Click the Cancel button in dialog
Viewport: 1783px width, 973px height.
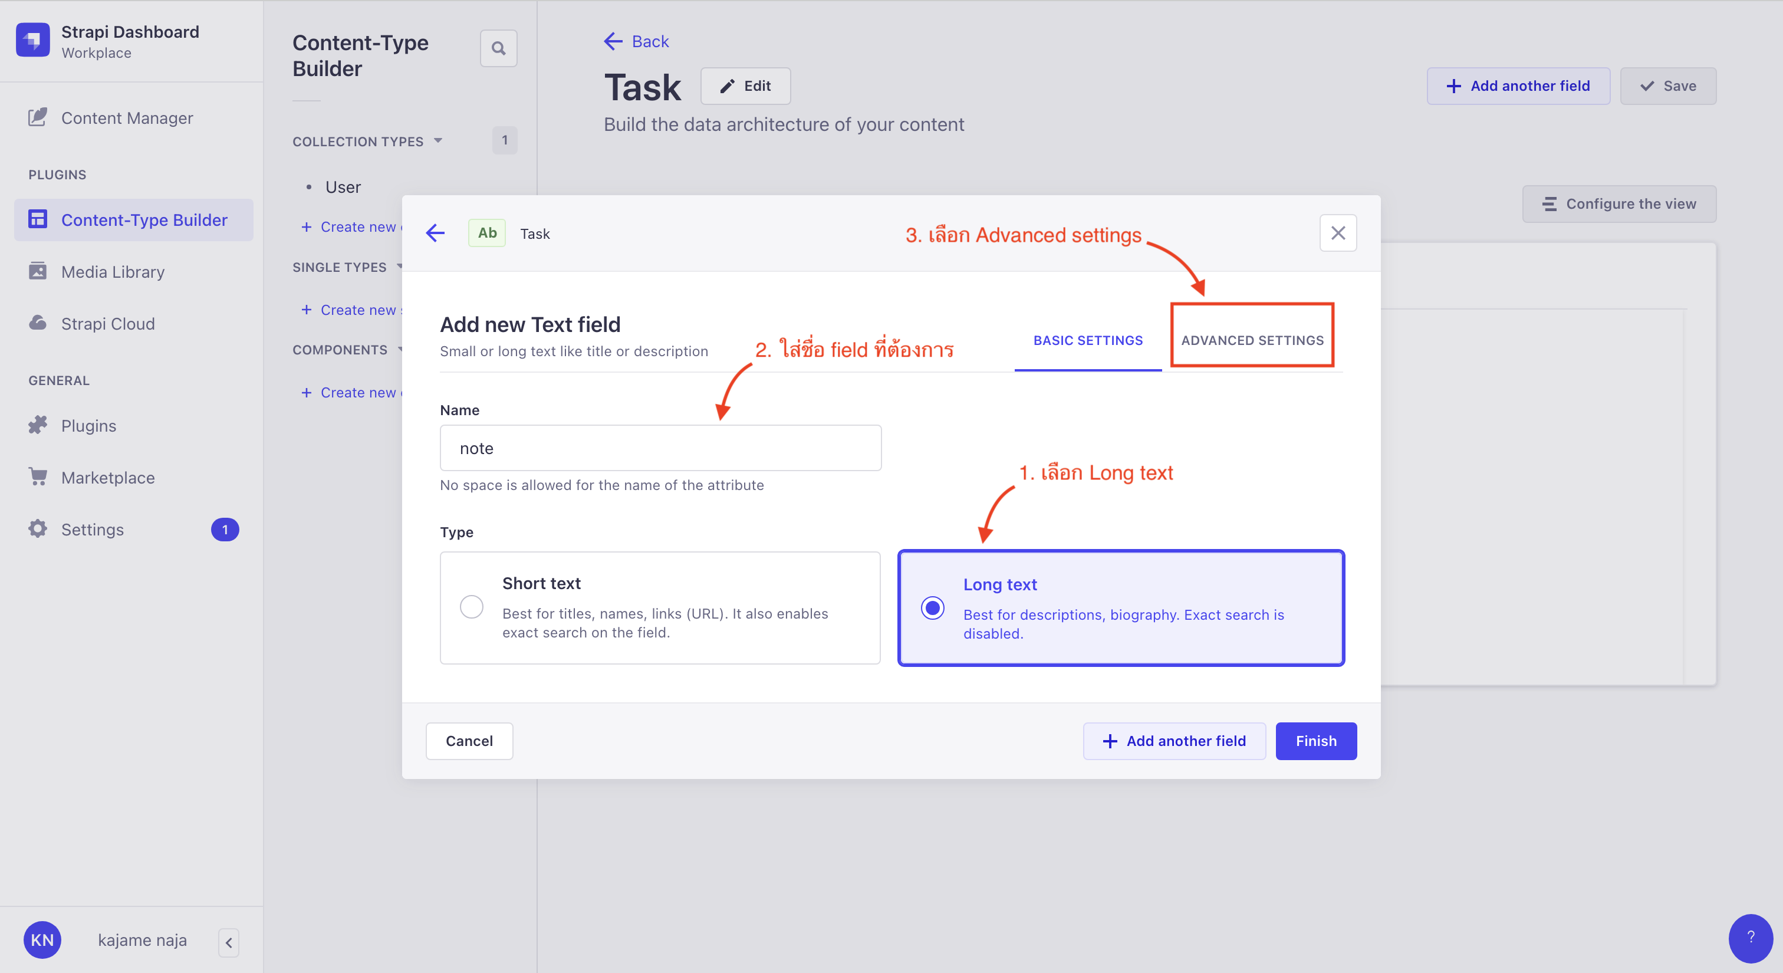pyautogui.click(x=469, y=741)
